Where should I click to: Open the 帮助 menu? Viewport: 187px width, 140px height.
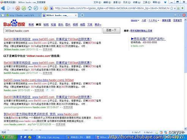pyautogui.click(x=156, y=2)
